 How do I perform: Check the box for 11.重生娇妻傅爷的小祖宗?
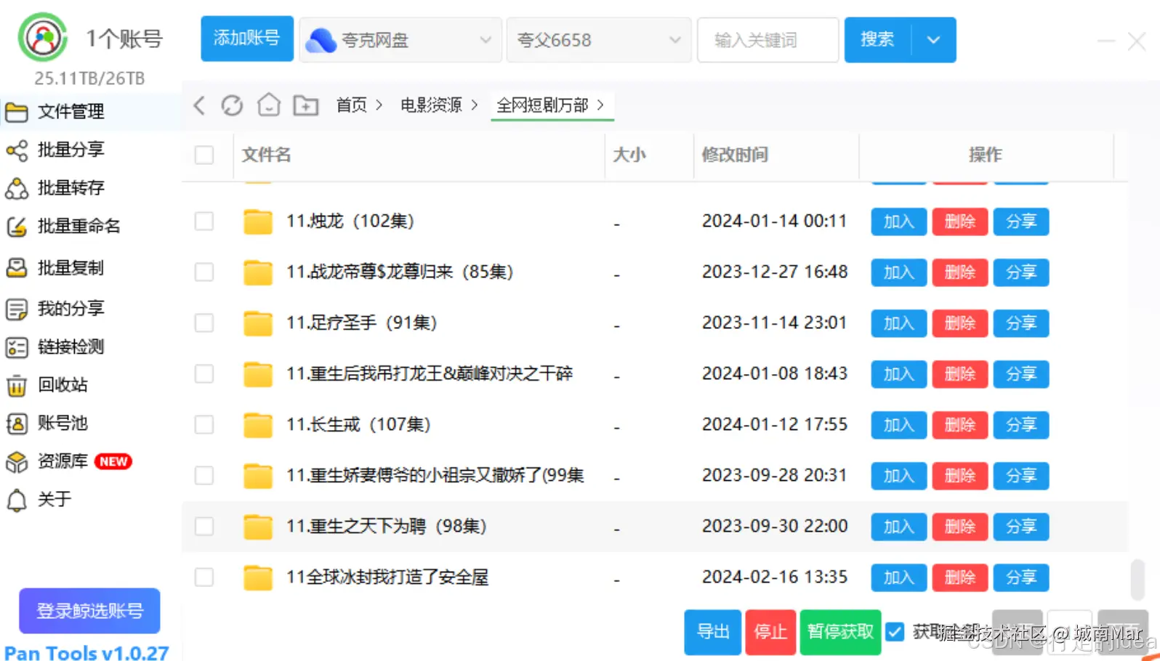click(x=204, y=475)
